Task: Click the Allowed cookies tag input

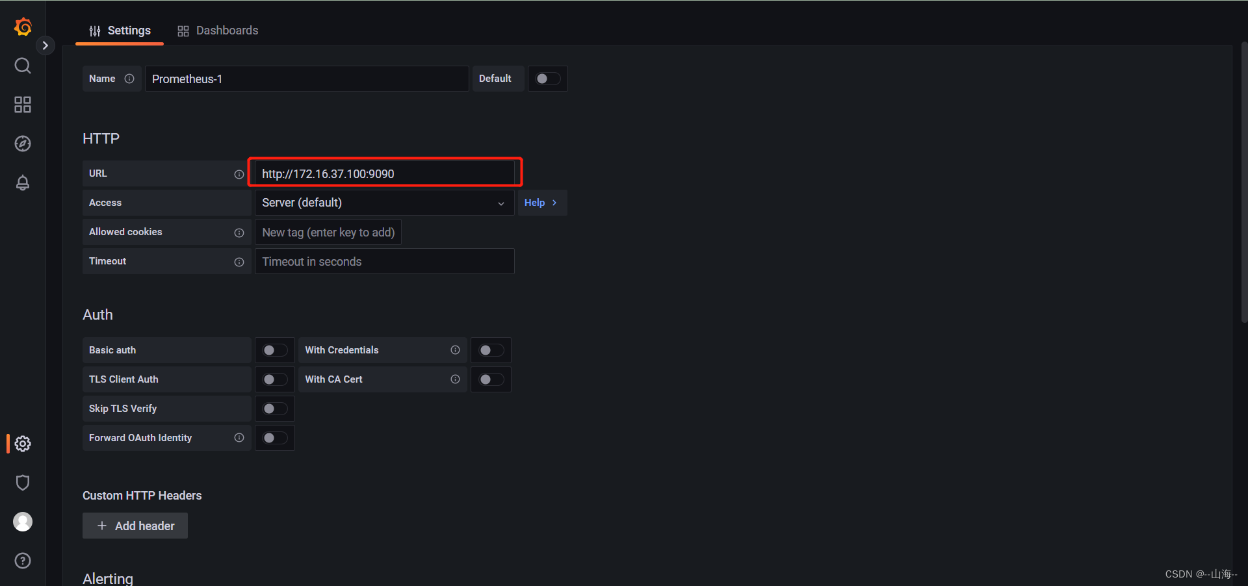Action: coord(328,233)
